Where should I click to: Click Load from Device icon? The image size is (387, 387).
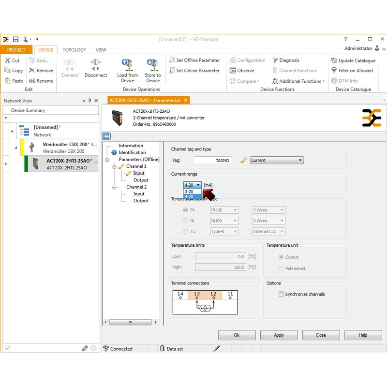tap(127, 65)
